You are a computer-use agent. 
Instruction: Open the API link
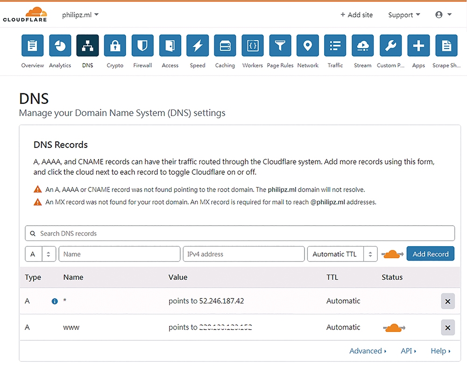click(408, 351)
